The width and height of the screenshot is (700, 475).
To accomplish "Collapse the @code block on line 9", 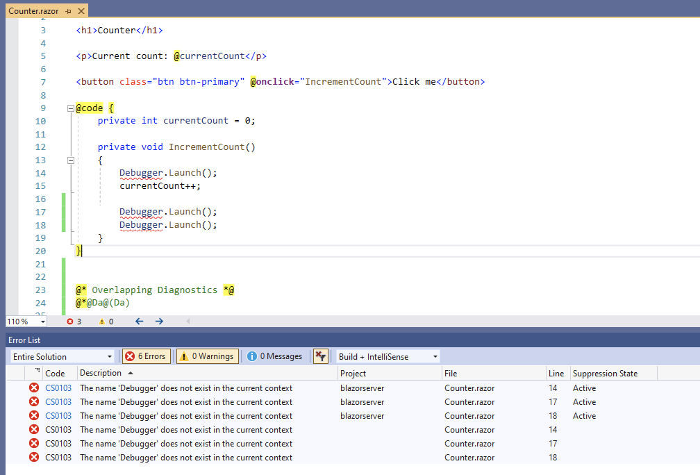I will point(71,108).
